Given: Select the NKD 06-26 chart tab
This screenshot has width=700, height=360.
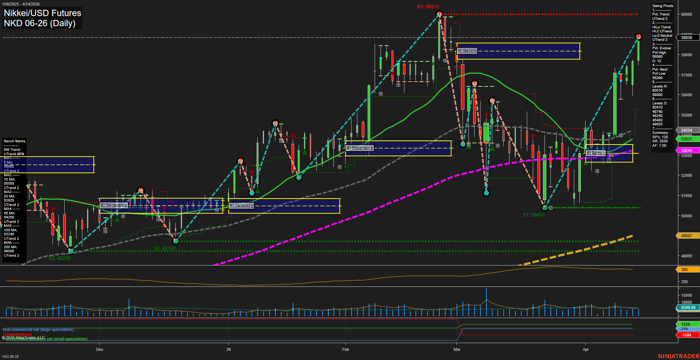Looking at the screenshot, I should point(11,356).
